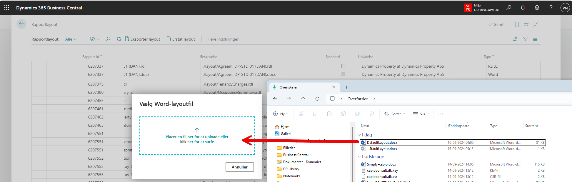This screenshot has width=572, height=182.
Task: Search the Rapportlayout list
Action: [x=108, y=39]
